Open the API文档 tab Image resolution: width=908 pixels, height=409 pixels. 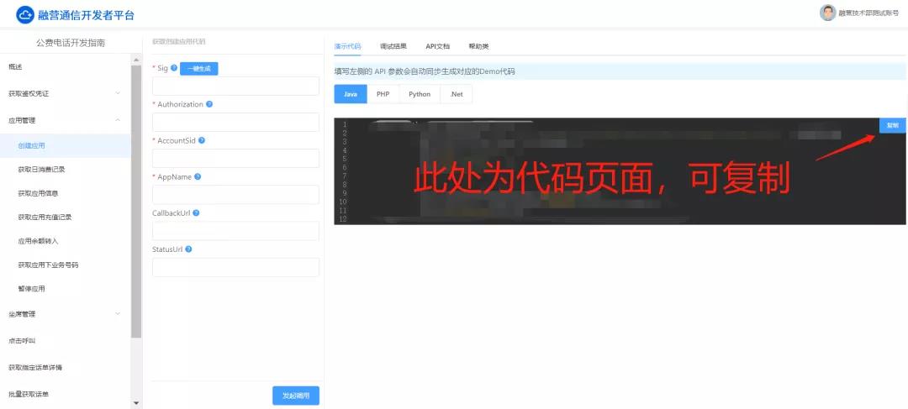[437, 46]
